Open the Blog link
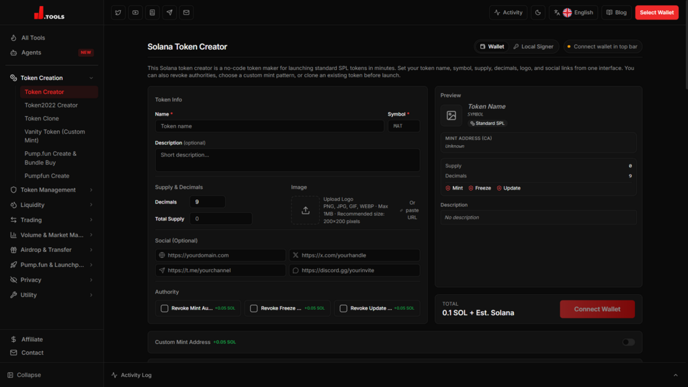Image resolution: width=688 pixels, height=387 pixels. coord(617,12)
